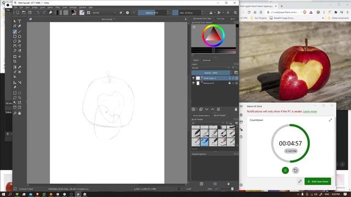Open the add layer dropdown arrow
Image resolution: width=351 pixels, height=197 pixels.
click(x=196, y=109)
